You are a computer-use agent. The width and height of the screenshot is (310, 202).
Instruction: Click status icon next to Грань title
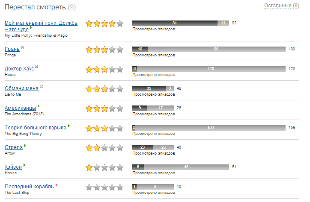(23, 47)
